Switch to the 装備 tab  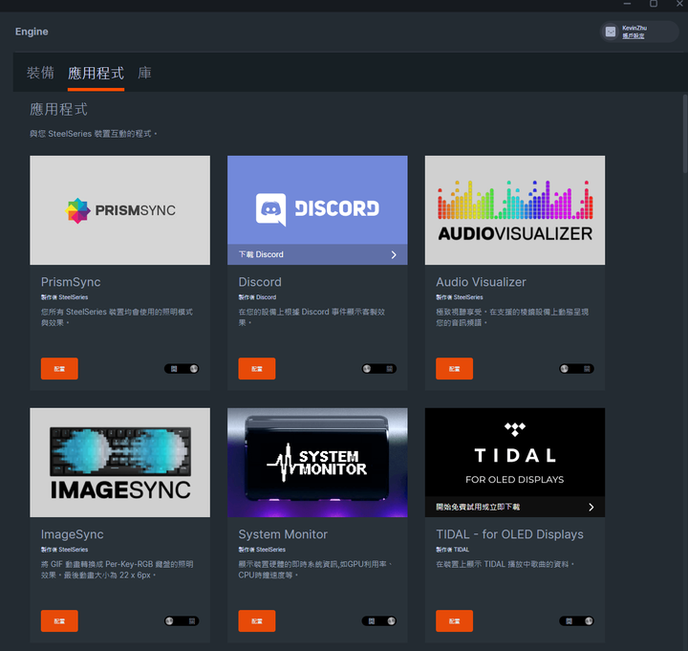[40, 73]
